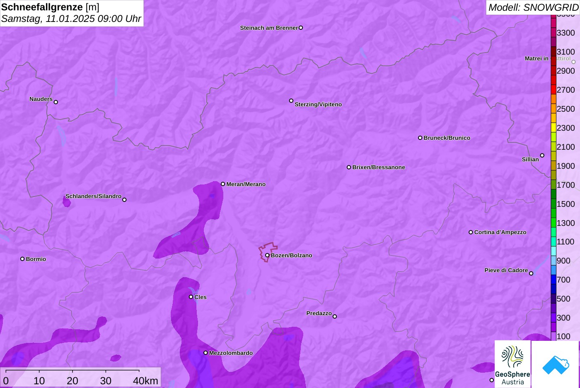Click the date 'Samstag, 11.01.2025 09:00 Uhr'

click(71, 19)
